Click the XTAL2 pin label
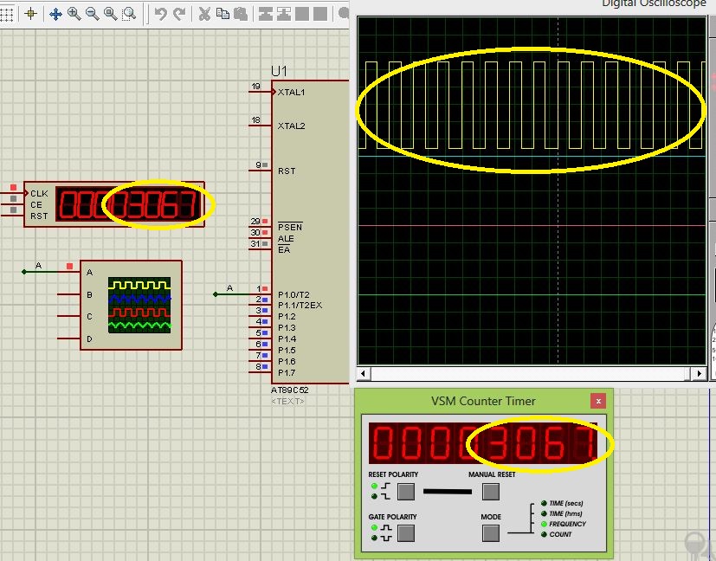 pos(291,126)
